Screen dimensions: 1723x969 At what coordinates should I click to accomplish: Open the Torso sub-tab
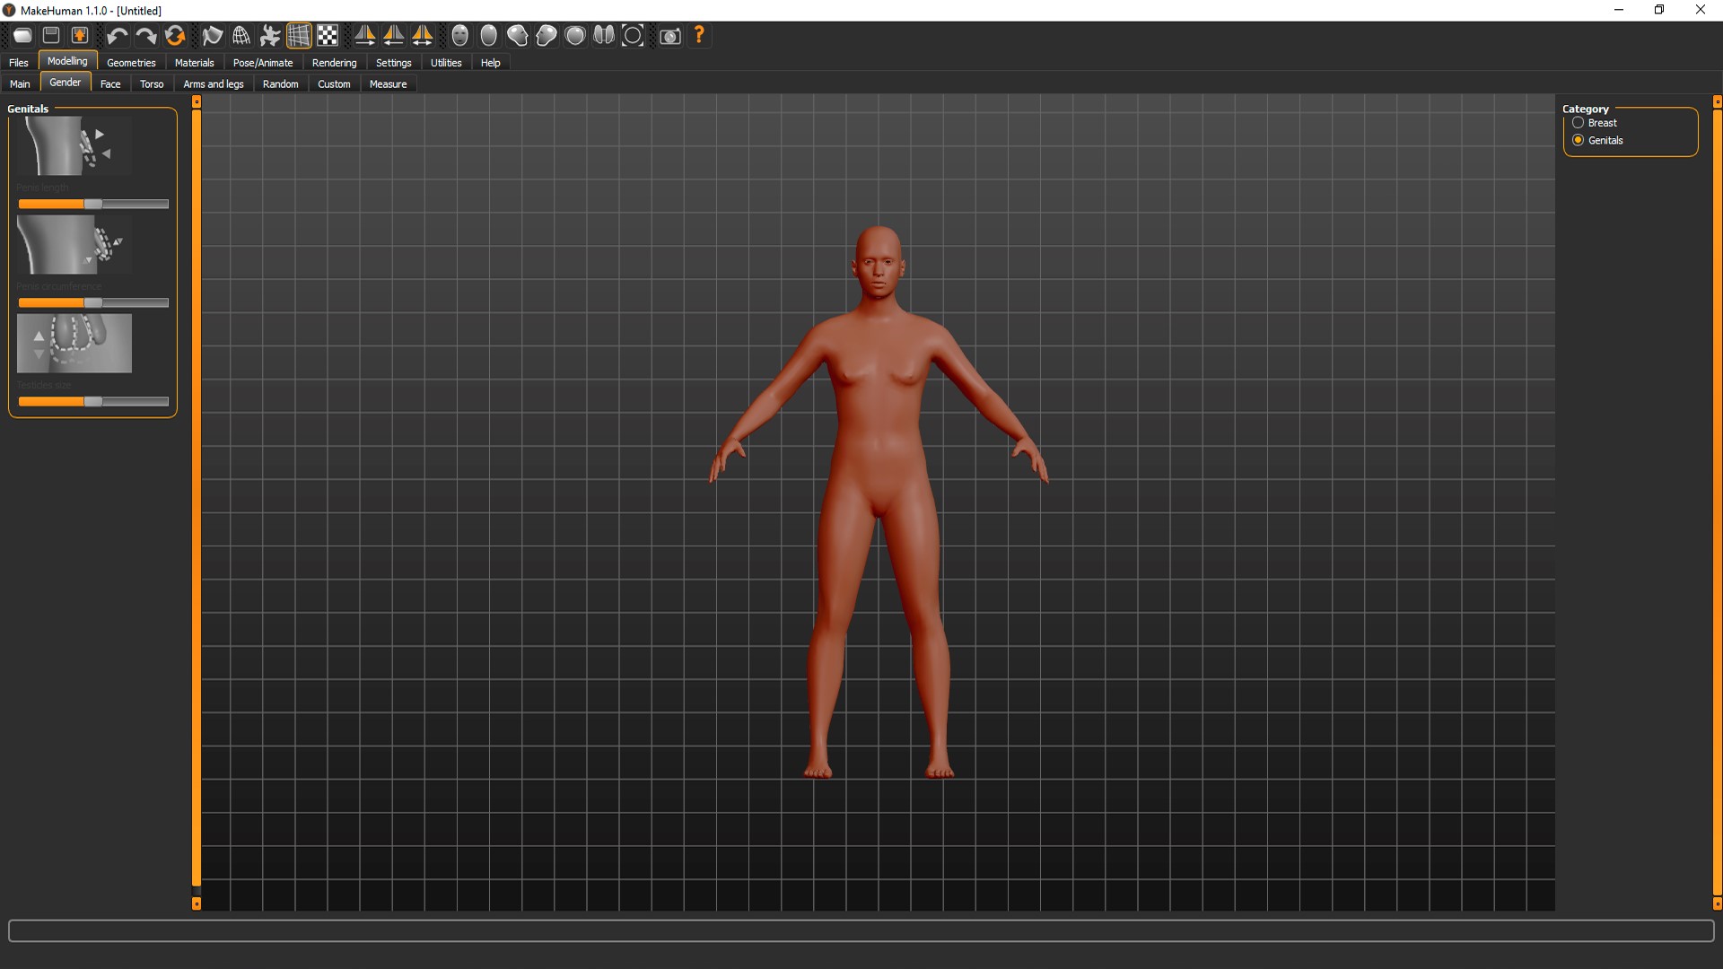click(x=152, y=84)
